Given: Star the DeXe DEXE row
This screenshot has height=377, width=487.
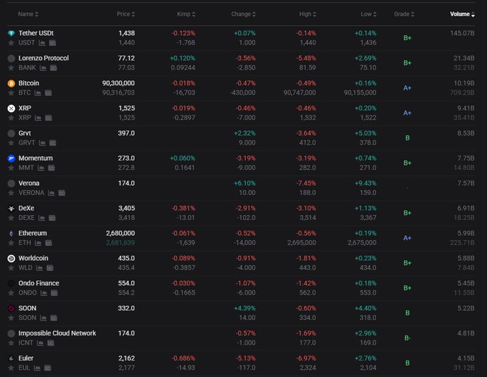Looking at the screenshot, I should [x=11, y=218].
